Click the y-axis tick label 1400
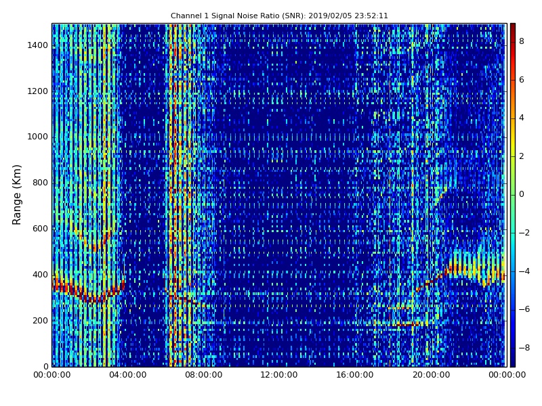 click(38, 45)
